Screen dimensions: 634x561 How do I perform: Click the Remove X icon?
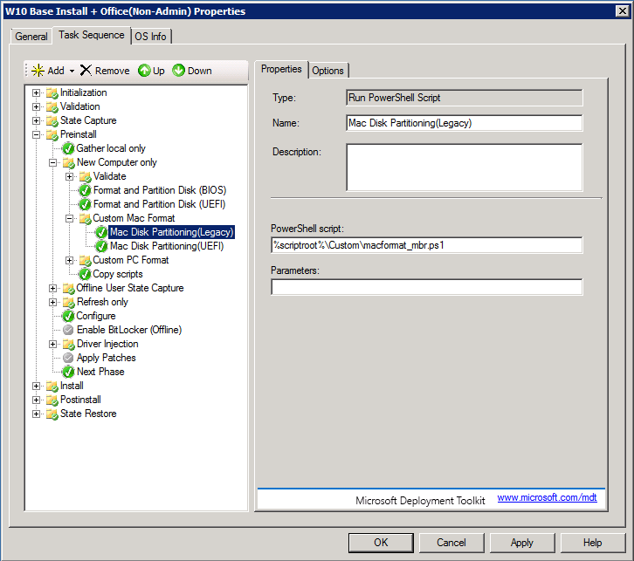86,71
